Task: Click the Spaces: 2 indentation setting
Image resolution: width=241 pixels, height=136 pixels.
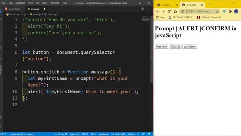Action: tap(75, 134)
